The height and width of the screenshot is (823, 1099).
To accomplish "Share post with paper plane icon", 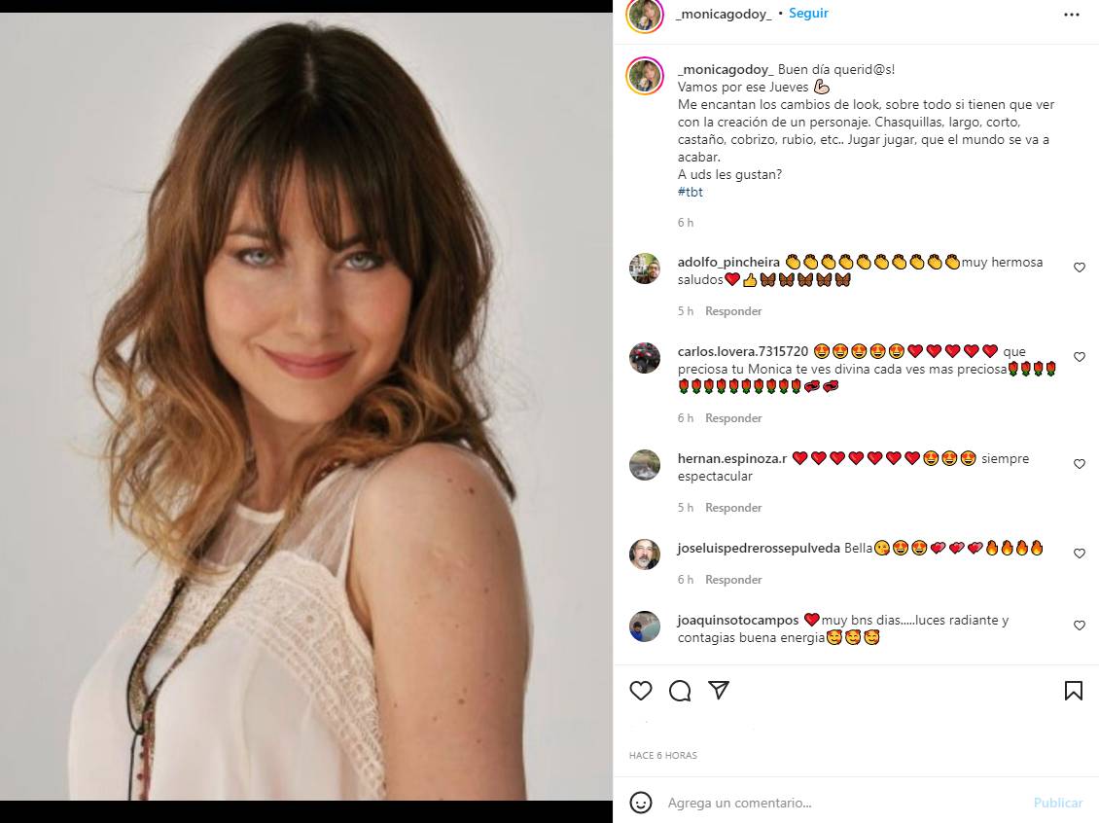I will click(x=719, y=690).
